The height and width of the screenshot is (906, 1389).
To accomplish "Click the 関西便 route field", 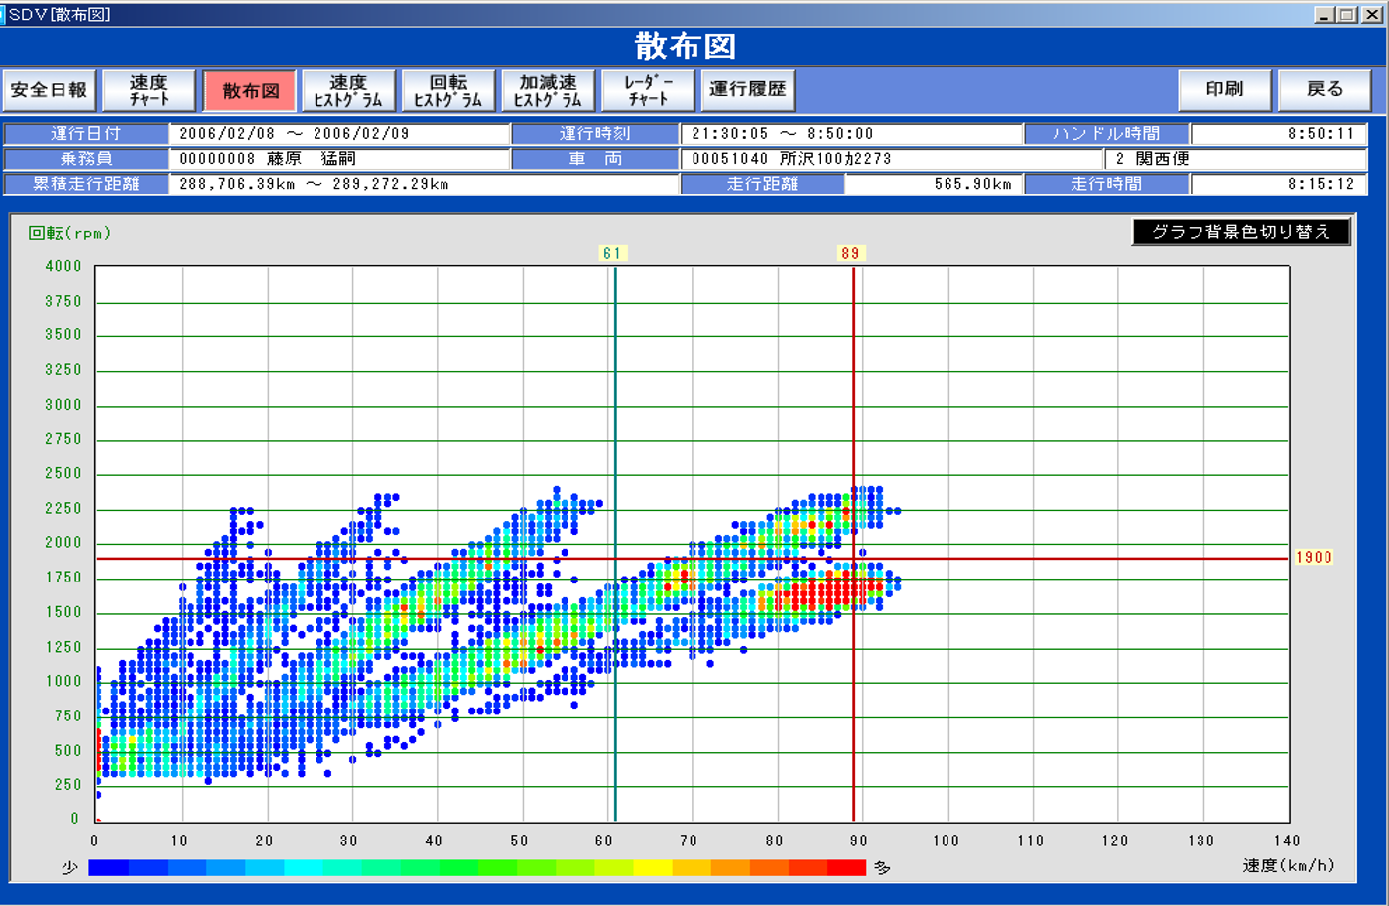I will (1236, 159).
